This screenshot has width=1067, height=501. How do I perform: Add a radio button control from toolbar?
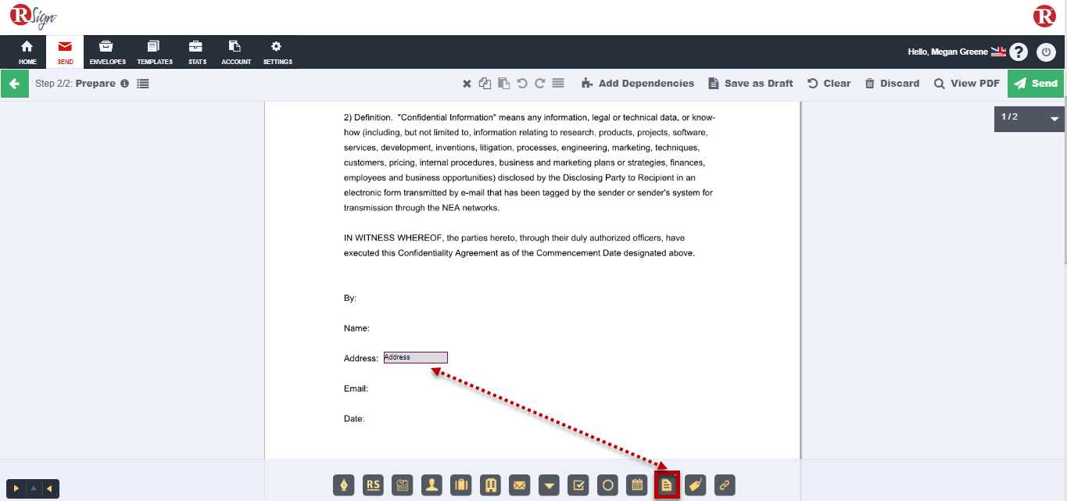[607, 485]
